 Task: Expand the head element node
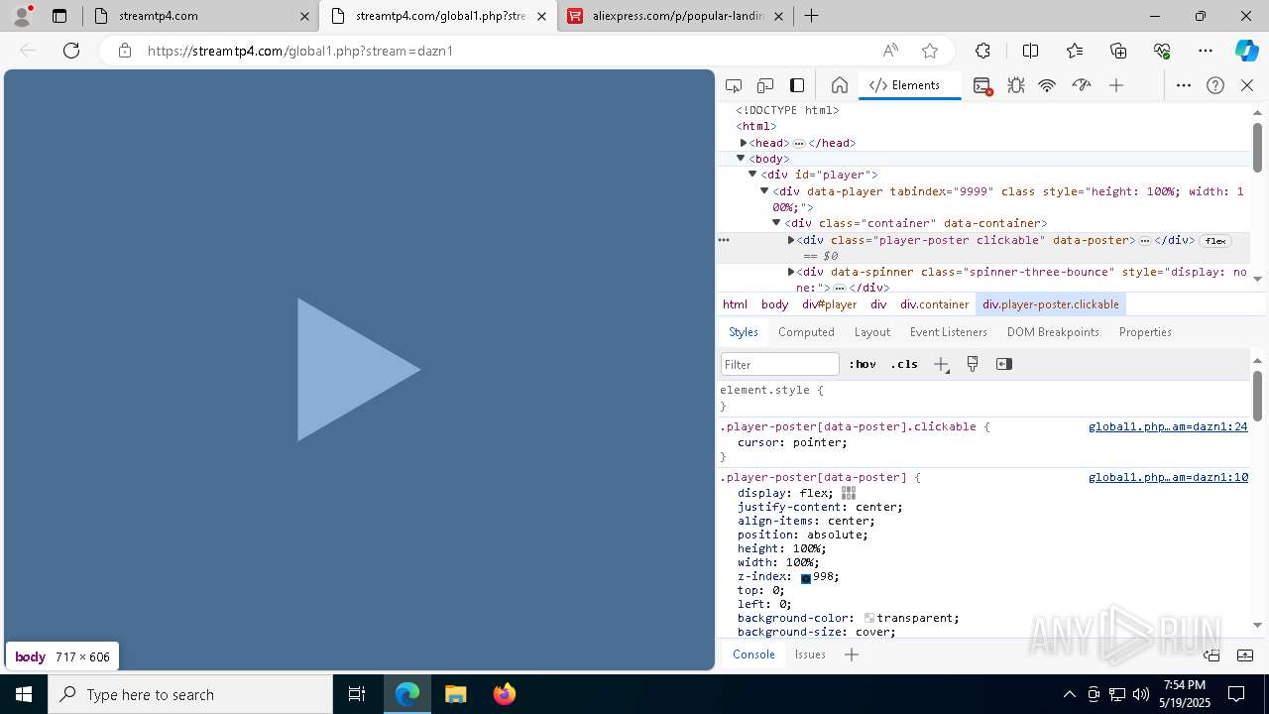(x=744, y=143)
